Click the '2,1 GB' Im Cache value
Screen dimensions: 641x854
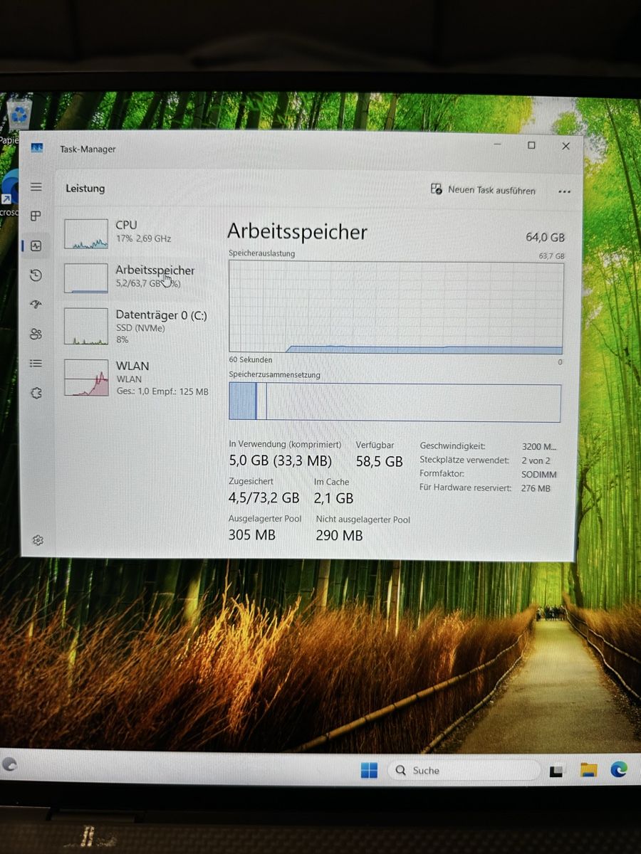click(333, 498)
